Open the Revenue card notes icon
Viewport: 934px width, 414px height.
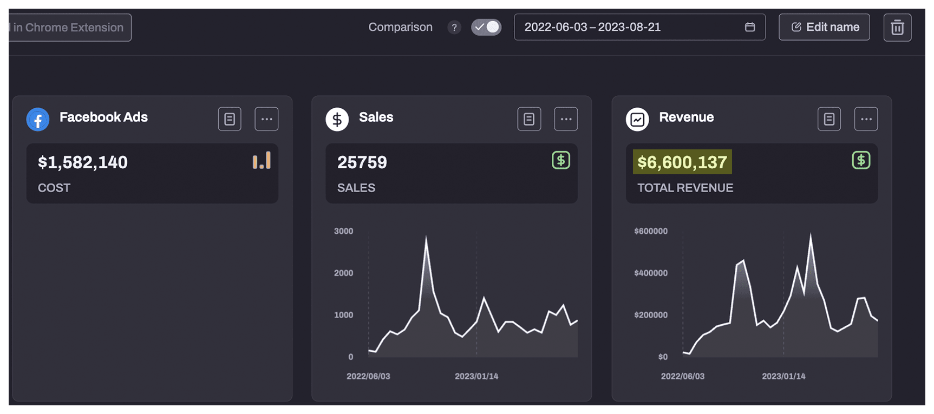(x=829, y=119)
